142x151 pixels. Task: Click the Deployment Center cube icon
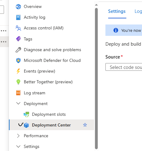point(26,125)
